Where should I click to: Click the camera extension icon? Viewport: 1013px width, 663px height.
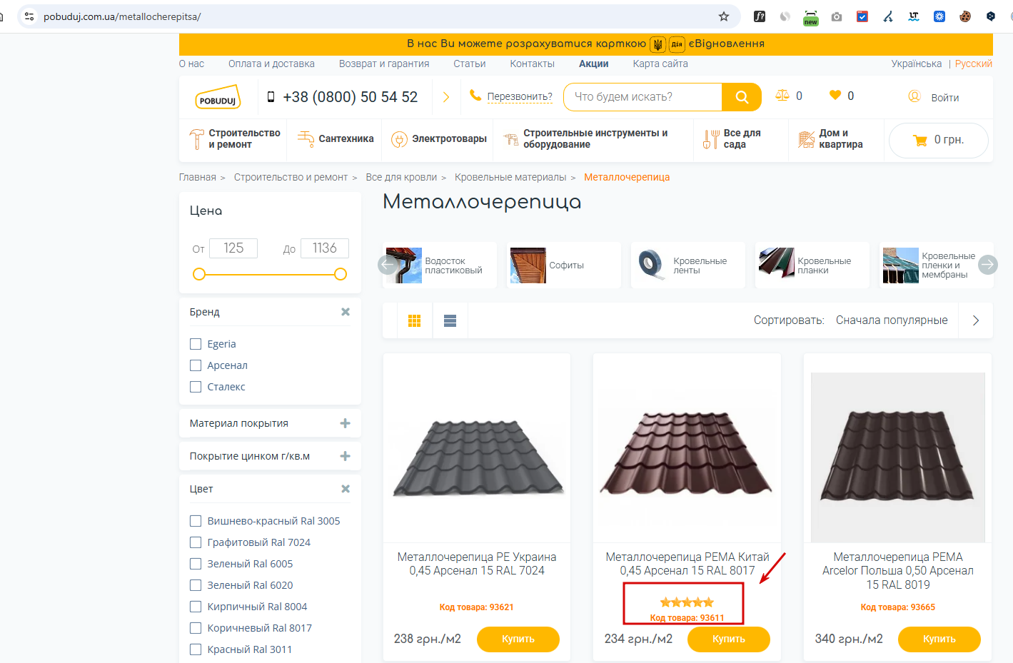point(837,16)
